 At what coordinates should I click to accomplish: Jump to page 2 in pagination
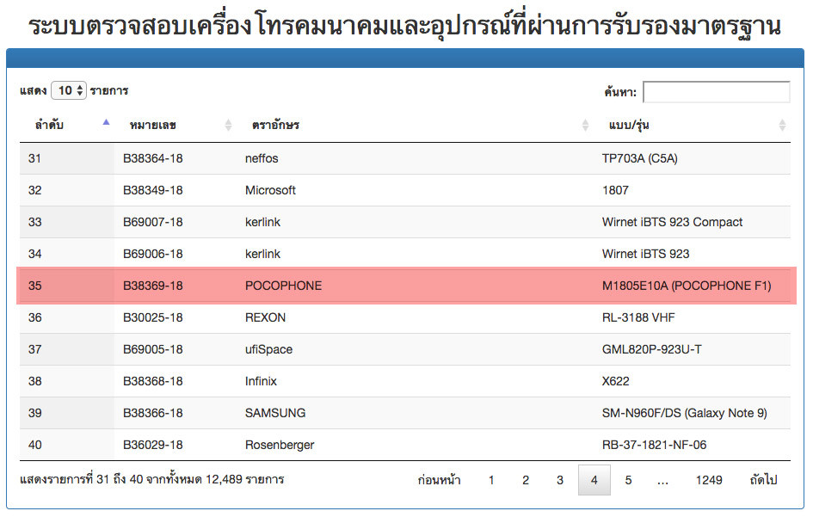pos(526,480)
